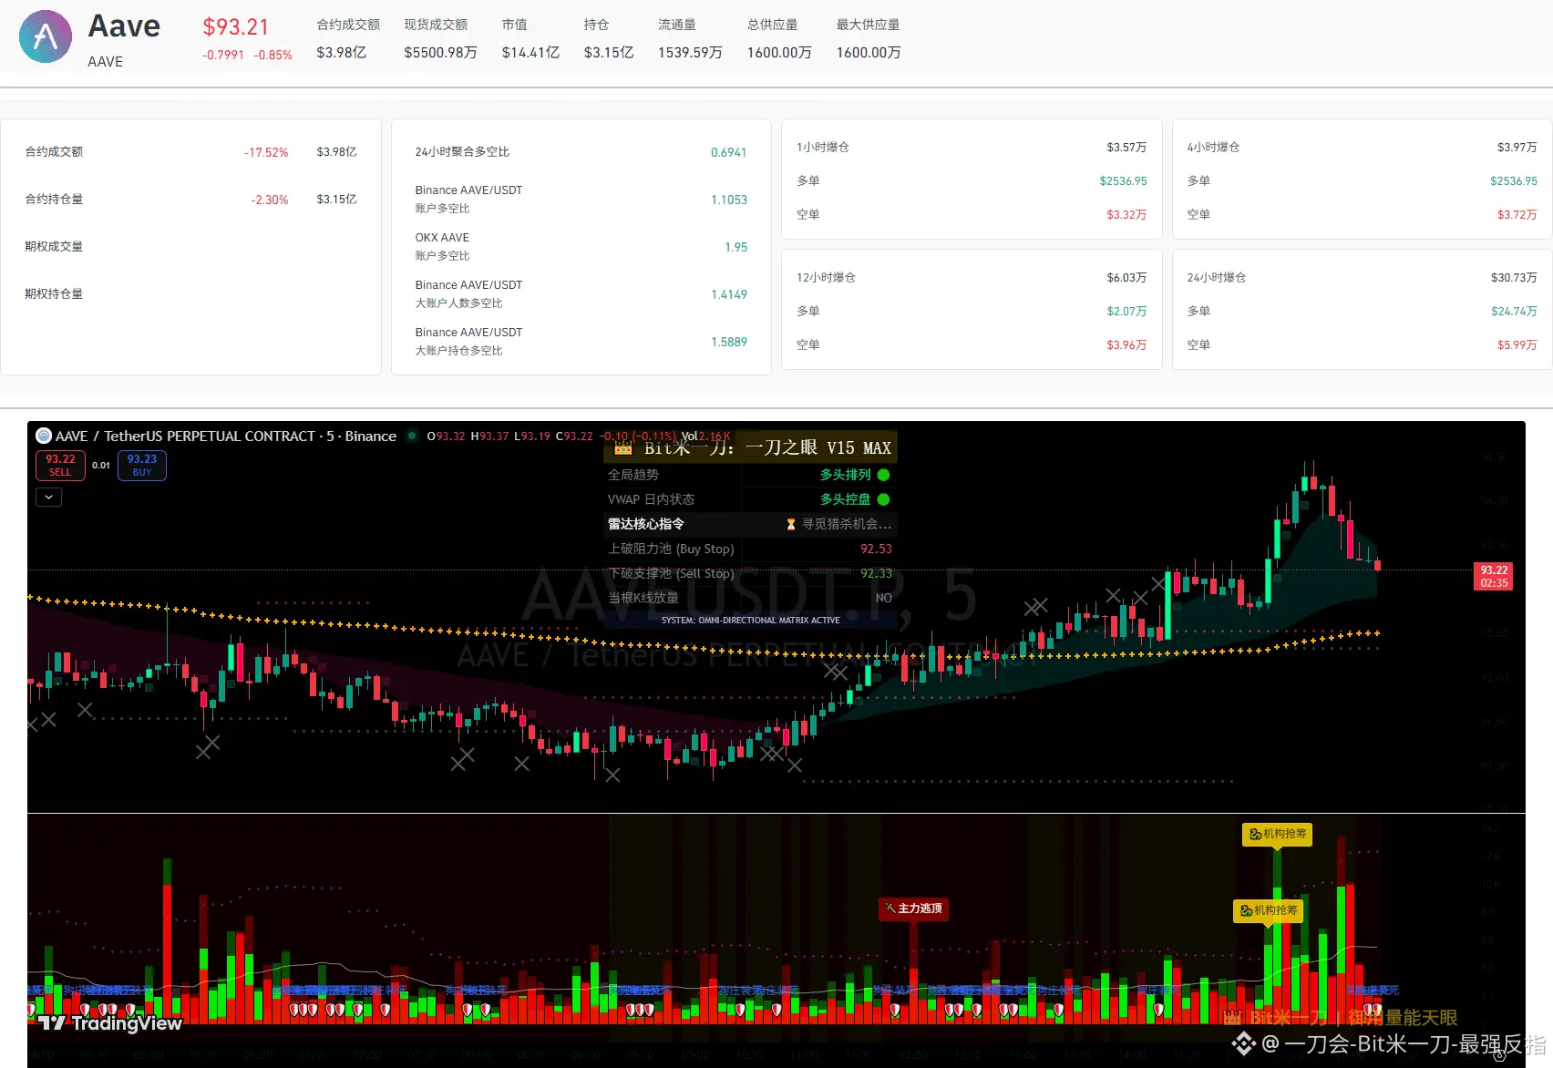1553x1068 pixels.
Task: Click the Aave logo icon
Action: coord(46,36)
